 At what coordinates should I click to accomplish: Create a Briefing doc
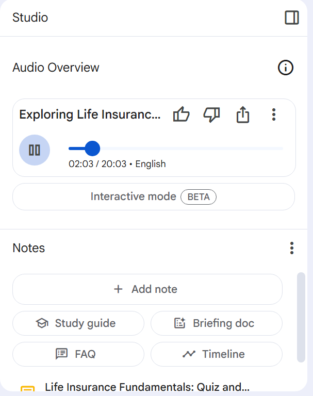coord(217,323)
